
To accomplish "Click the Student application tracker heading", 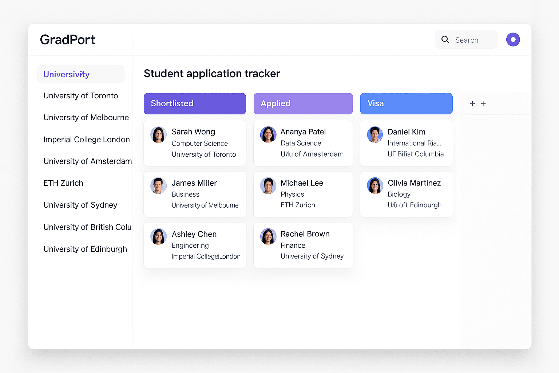I will tap(212, 74).
